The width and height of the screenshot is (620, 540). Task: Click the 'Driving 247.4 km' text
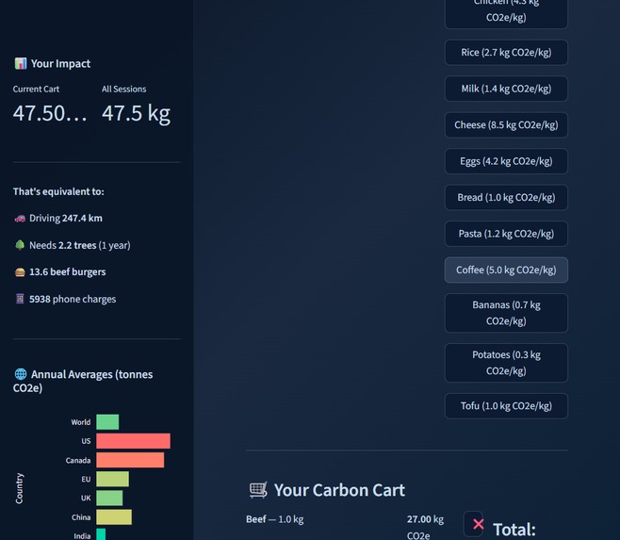tap(66, 219)
